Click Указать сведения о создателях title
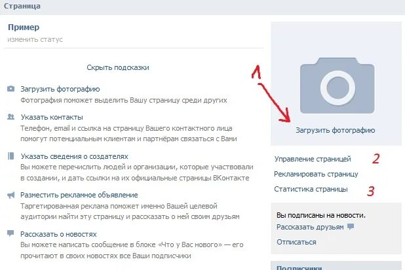Image resolution: width=405 pixels, height=270 pixels. point(75,156)
